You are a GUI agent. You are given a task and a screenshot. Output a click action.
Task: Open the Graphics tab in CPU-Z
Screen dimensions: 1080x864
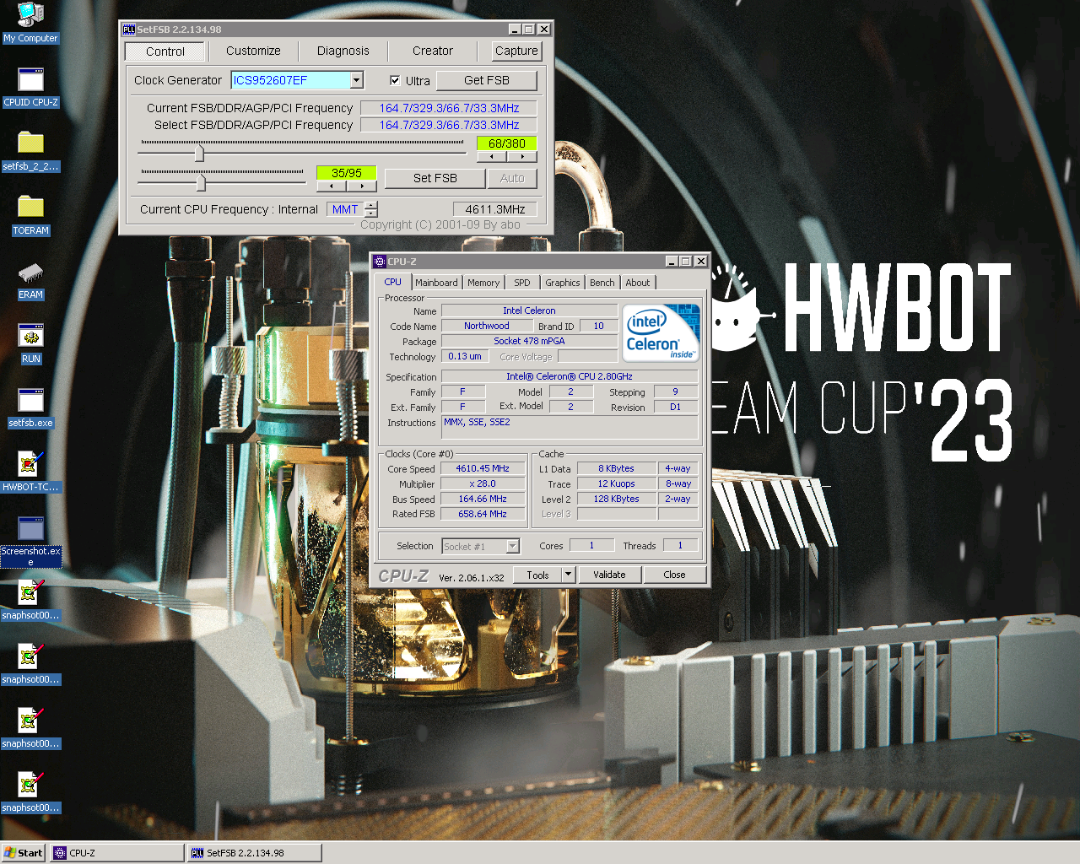[x=562, y=283]
